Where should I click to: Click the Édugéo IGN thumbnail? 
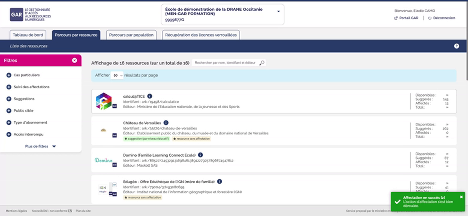pos(103,189)
